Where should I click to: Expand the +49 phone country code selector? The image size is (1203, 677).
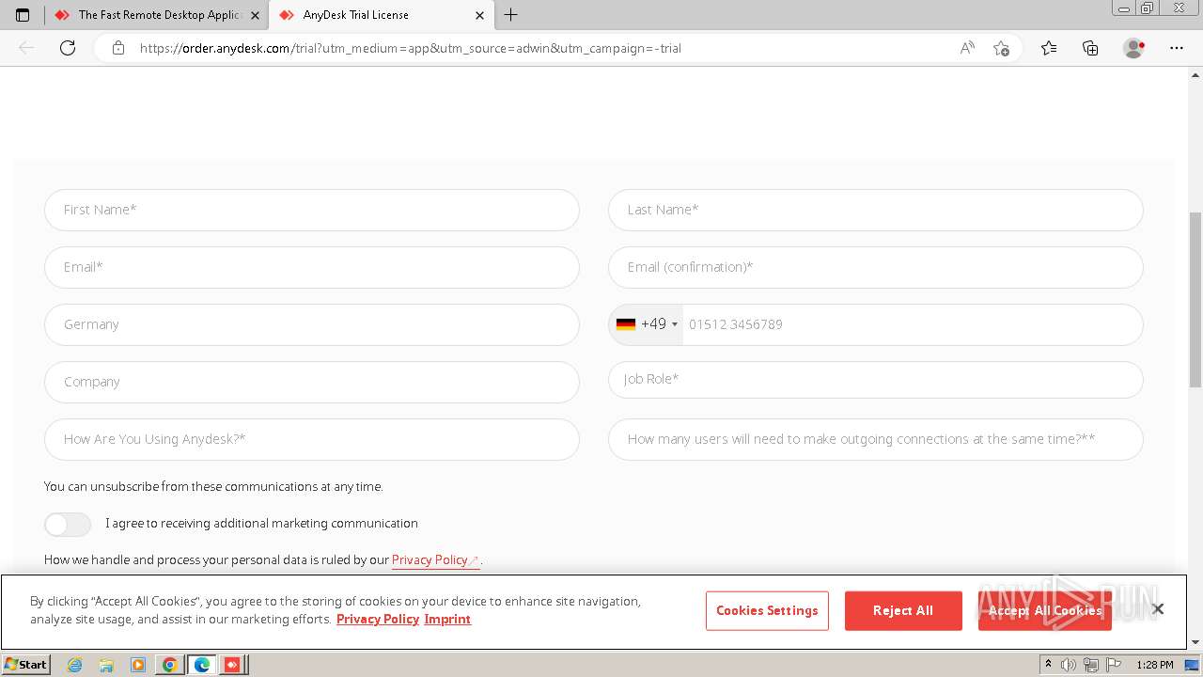pos(647,324)
